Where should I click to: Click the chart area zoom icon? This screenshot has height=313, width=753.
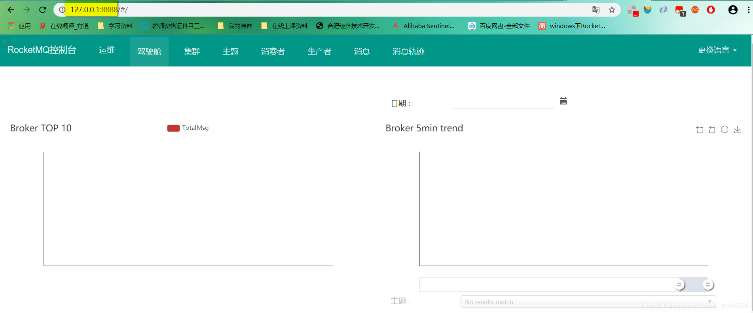(x=700, y=129)
